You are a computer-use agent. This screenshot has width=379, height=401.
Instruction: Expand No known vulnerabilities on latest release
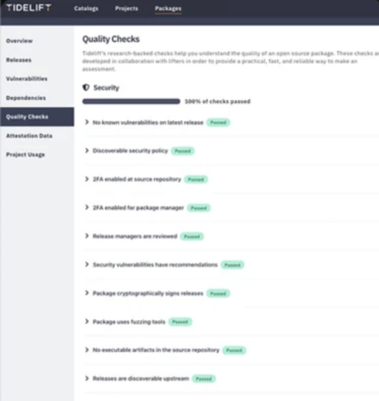[87, 122]
